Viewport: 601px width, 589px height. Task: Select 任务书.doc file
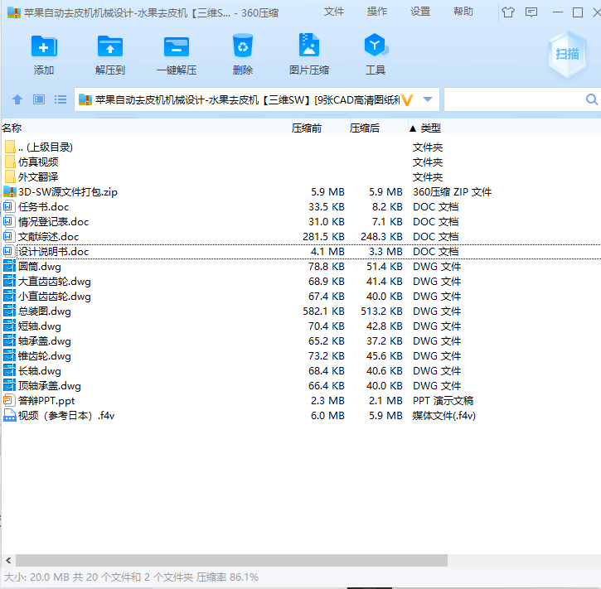43,207
